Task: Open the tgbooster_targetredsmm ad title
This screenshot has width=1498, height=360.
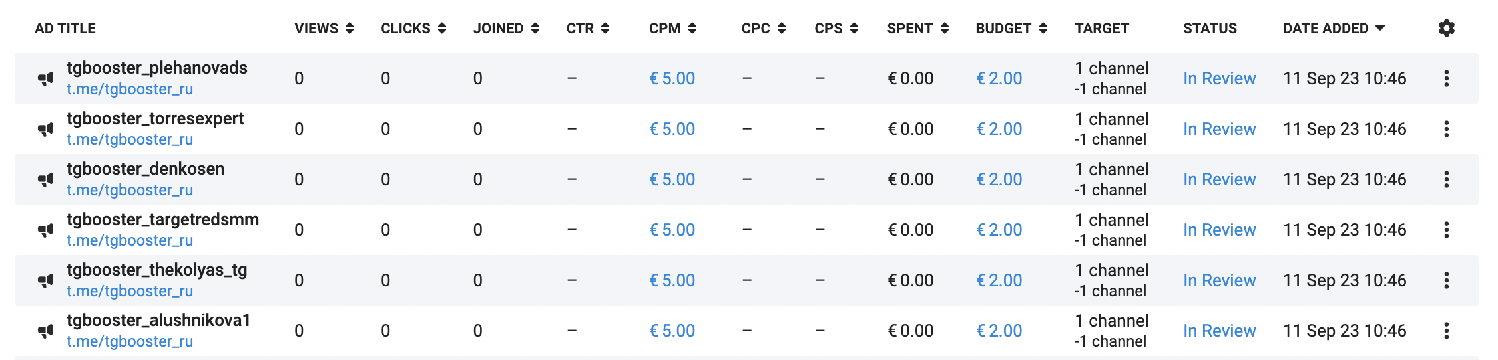Action: [162, 219]
